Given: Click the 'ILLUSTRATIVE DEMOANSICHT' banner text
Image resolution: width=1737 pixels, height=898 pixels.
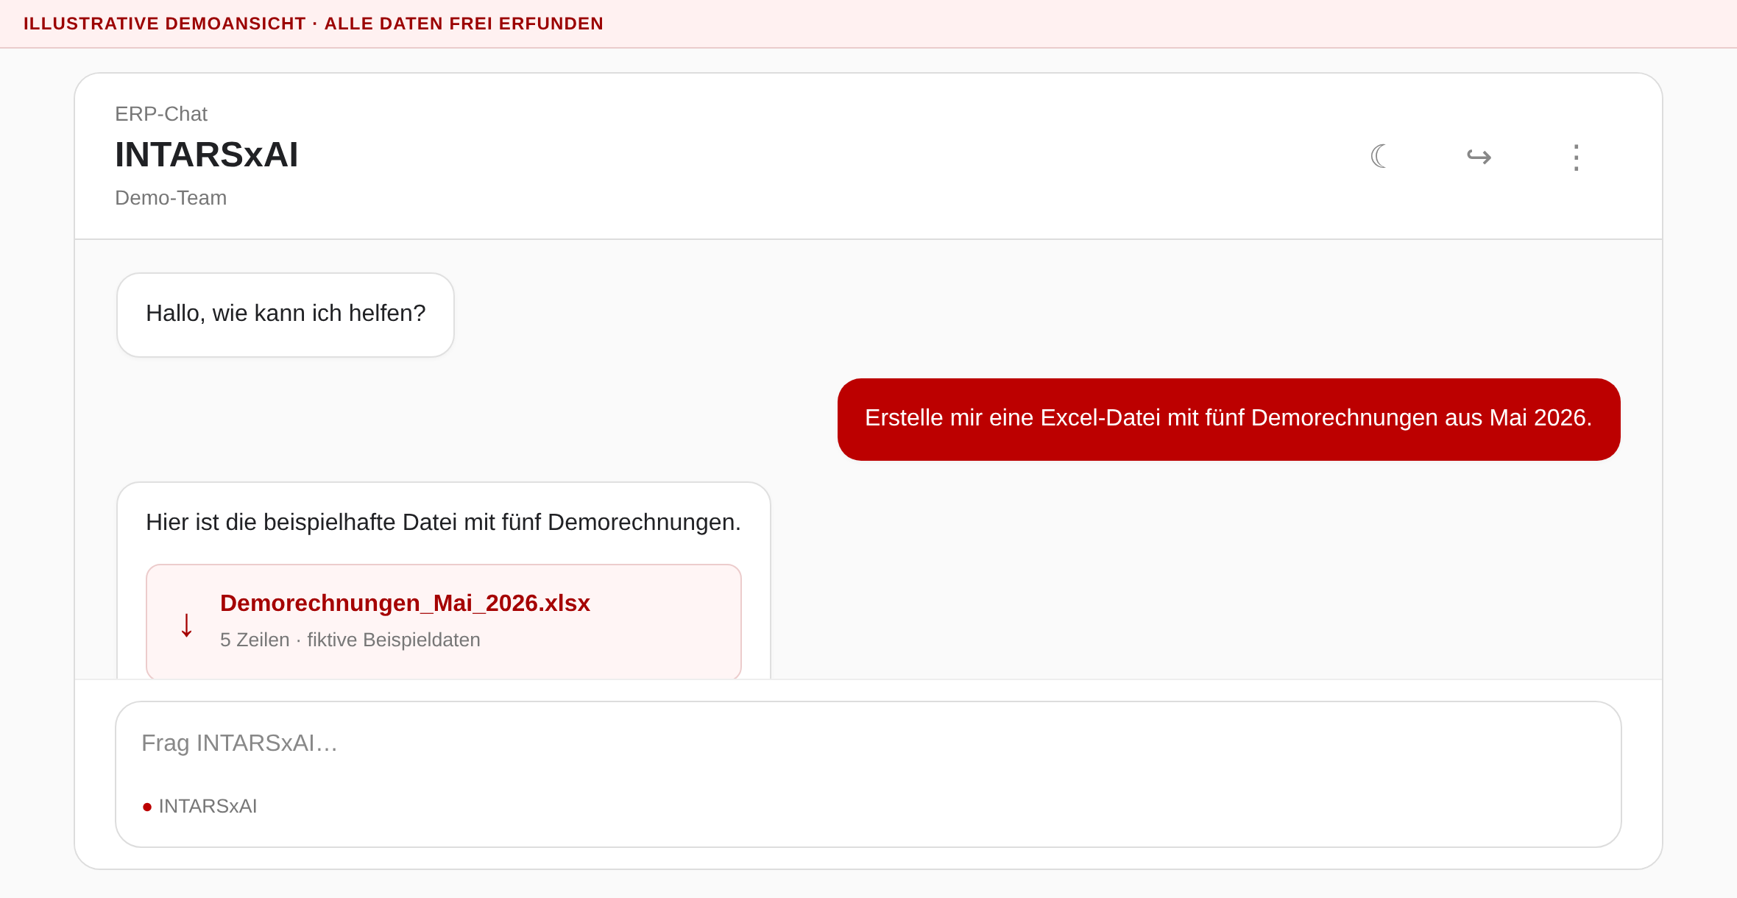Looking at the screenshot, I should click(x=165, y=24).
